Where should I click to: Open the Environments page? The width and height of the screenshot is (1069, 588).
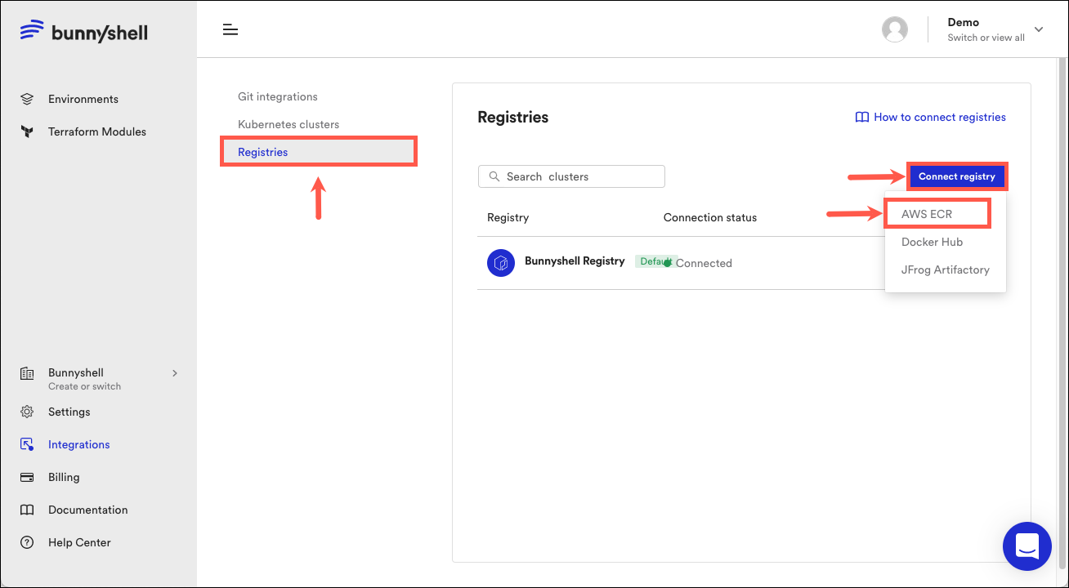click(x=83, y=99)
